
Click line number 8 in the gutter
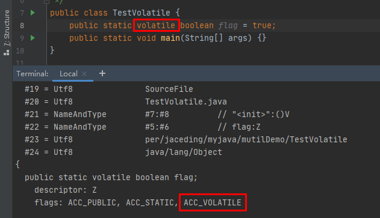click(22, 25)
